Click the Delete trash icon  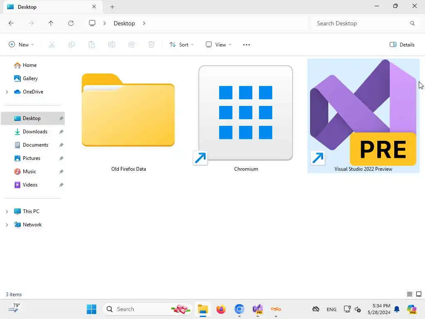pyautogui.click(x=151, y=45)
